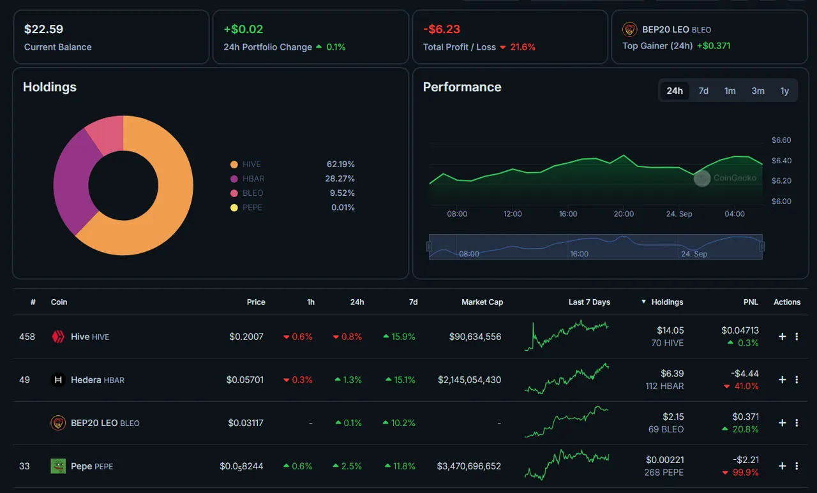Click the right handle of chart range slider
Image resolution: width=817 pixels, height=493 pixels.
(761, 246)
